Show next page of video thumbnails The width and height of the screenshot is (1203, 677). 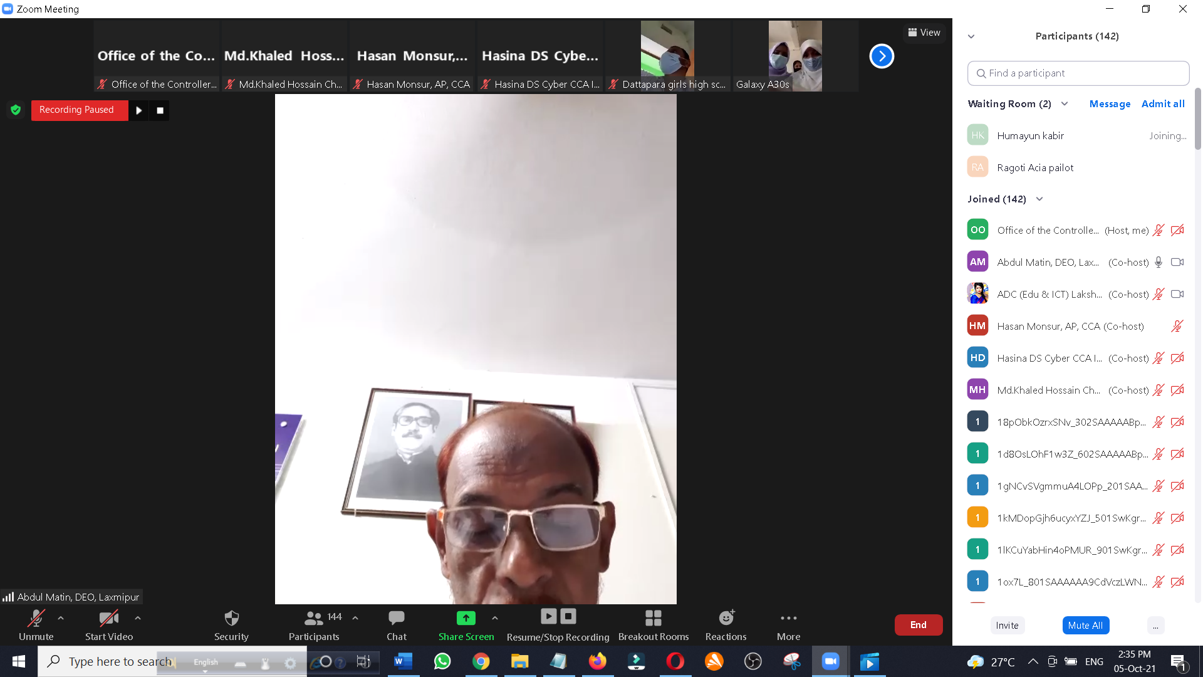(882, 56)
